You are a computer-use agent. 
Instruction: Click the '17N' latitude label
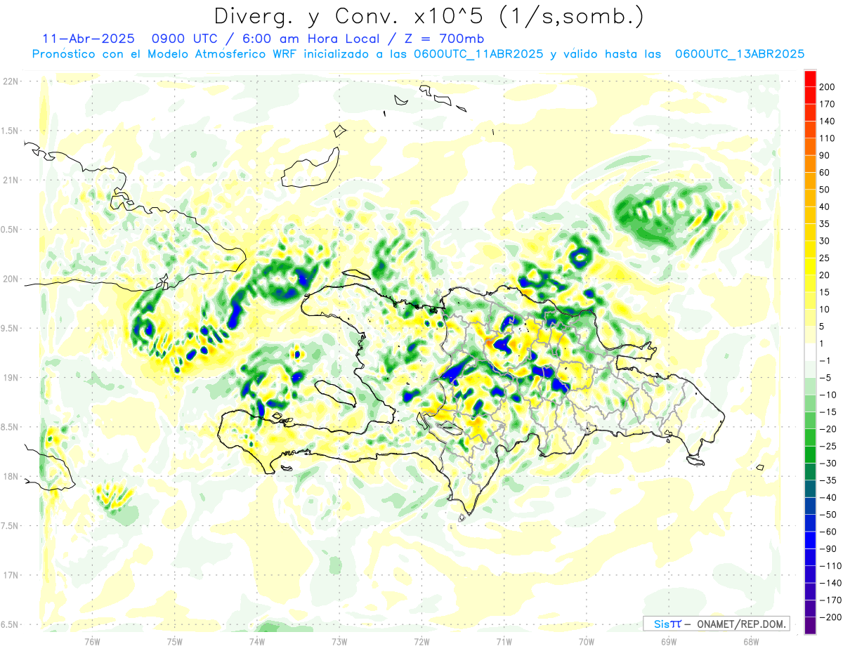(x=10, y=575)
